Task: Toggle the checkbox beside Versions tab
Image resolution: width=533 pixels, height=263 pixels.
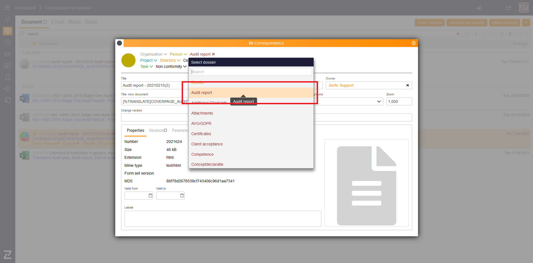Action: coord(166,130)
